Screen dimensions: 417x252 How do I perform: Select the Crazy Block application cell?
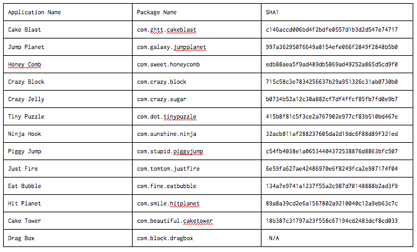[68, 82]
